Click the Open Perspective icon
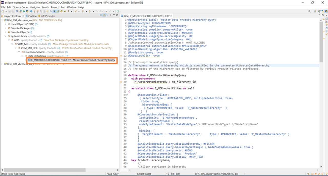Screen dimensions: 328x176 [x=315, y=11]
